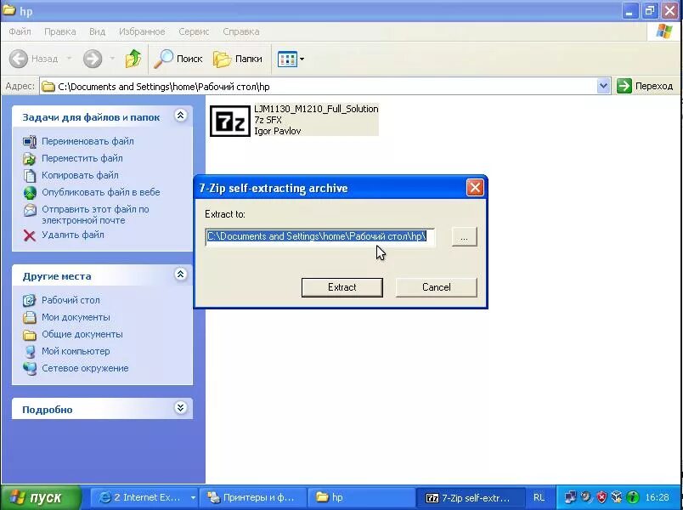The width and height of the screenshot is (683, 510).
Task: Collapse the Другие места panel
Action: pos(181,275)
